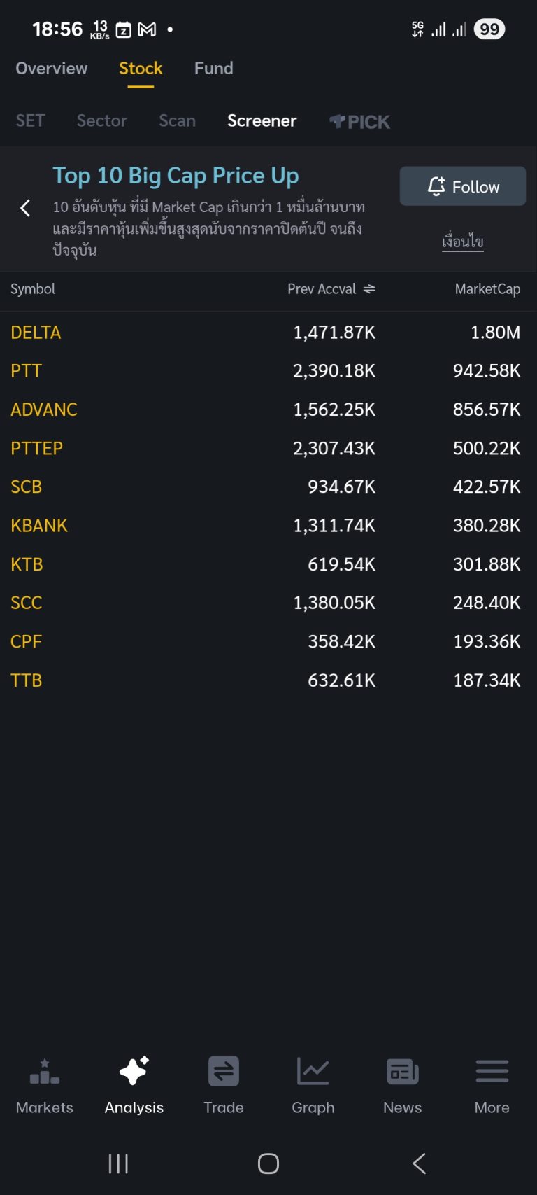The image size is (537, 1195).
Task: Follow the Top 10 Big Cap screener
Action: 462,186
